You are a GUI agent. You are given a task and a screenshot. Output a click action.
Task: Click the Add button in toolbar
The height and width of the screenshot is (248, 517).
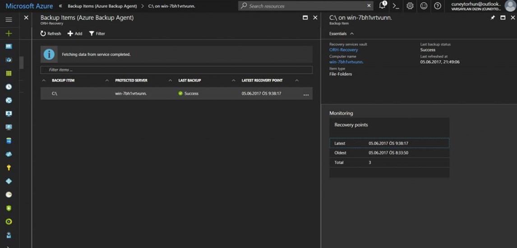[75, 34]
